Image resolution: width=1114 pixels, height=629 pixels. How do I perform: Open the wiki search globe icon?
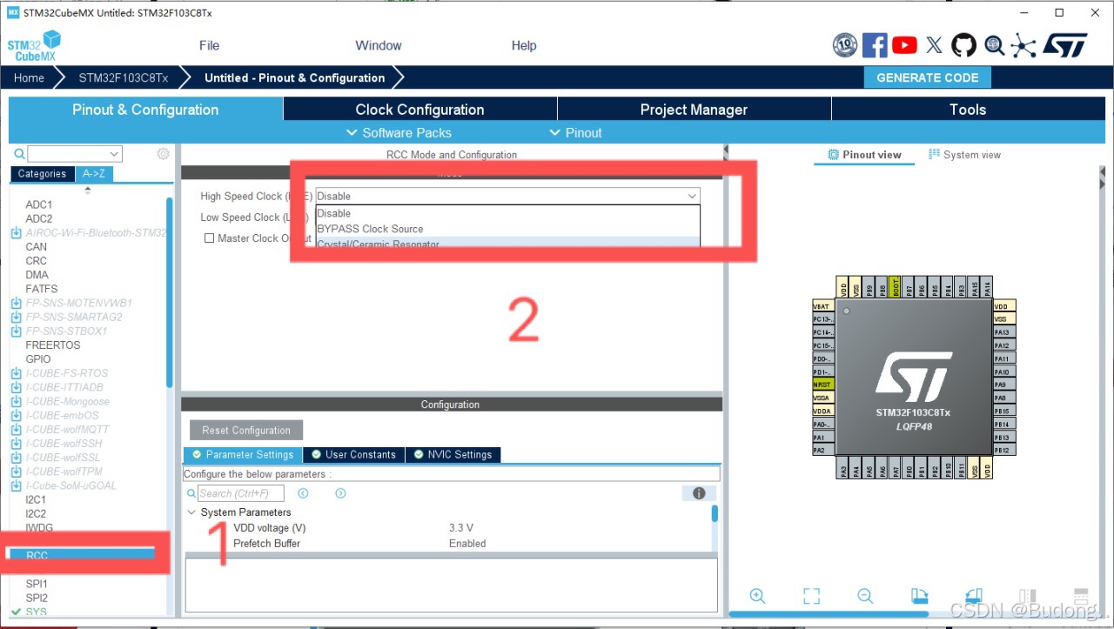coord(994,45)
